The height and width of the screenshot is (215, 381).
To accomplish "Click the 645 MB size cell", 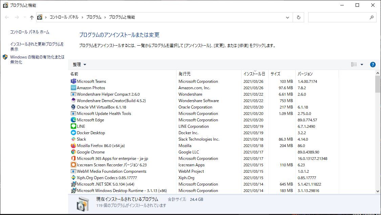I will tap(286, 184).
